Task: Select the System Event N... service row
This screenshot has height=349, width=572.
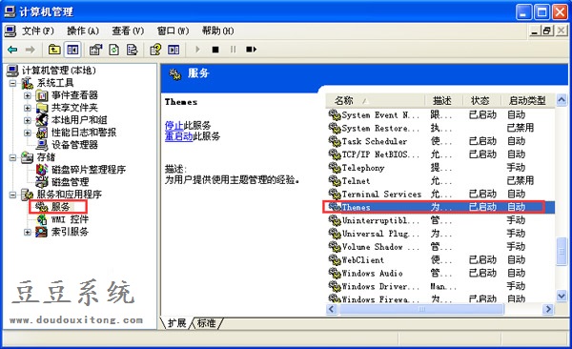Action: [440, 115]
